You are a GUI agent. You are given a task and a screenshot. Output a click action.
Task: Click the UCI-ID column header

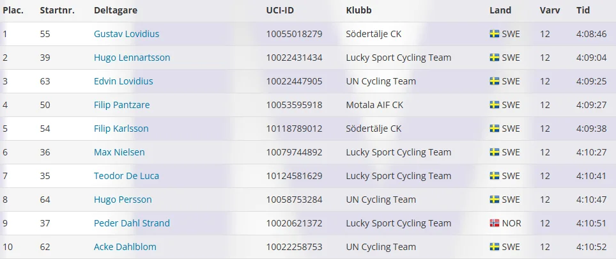(281, 10)
